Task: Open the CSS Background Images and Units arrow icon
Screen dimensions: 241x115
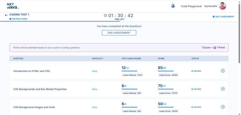Action: (x=223, y=107)
